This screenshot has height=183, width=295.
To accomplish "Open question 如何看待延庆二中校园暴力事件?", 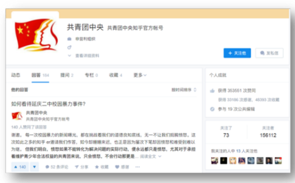I will pos(48,104).
